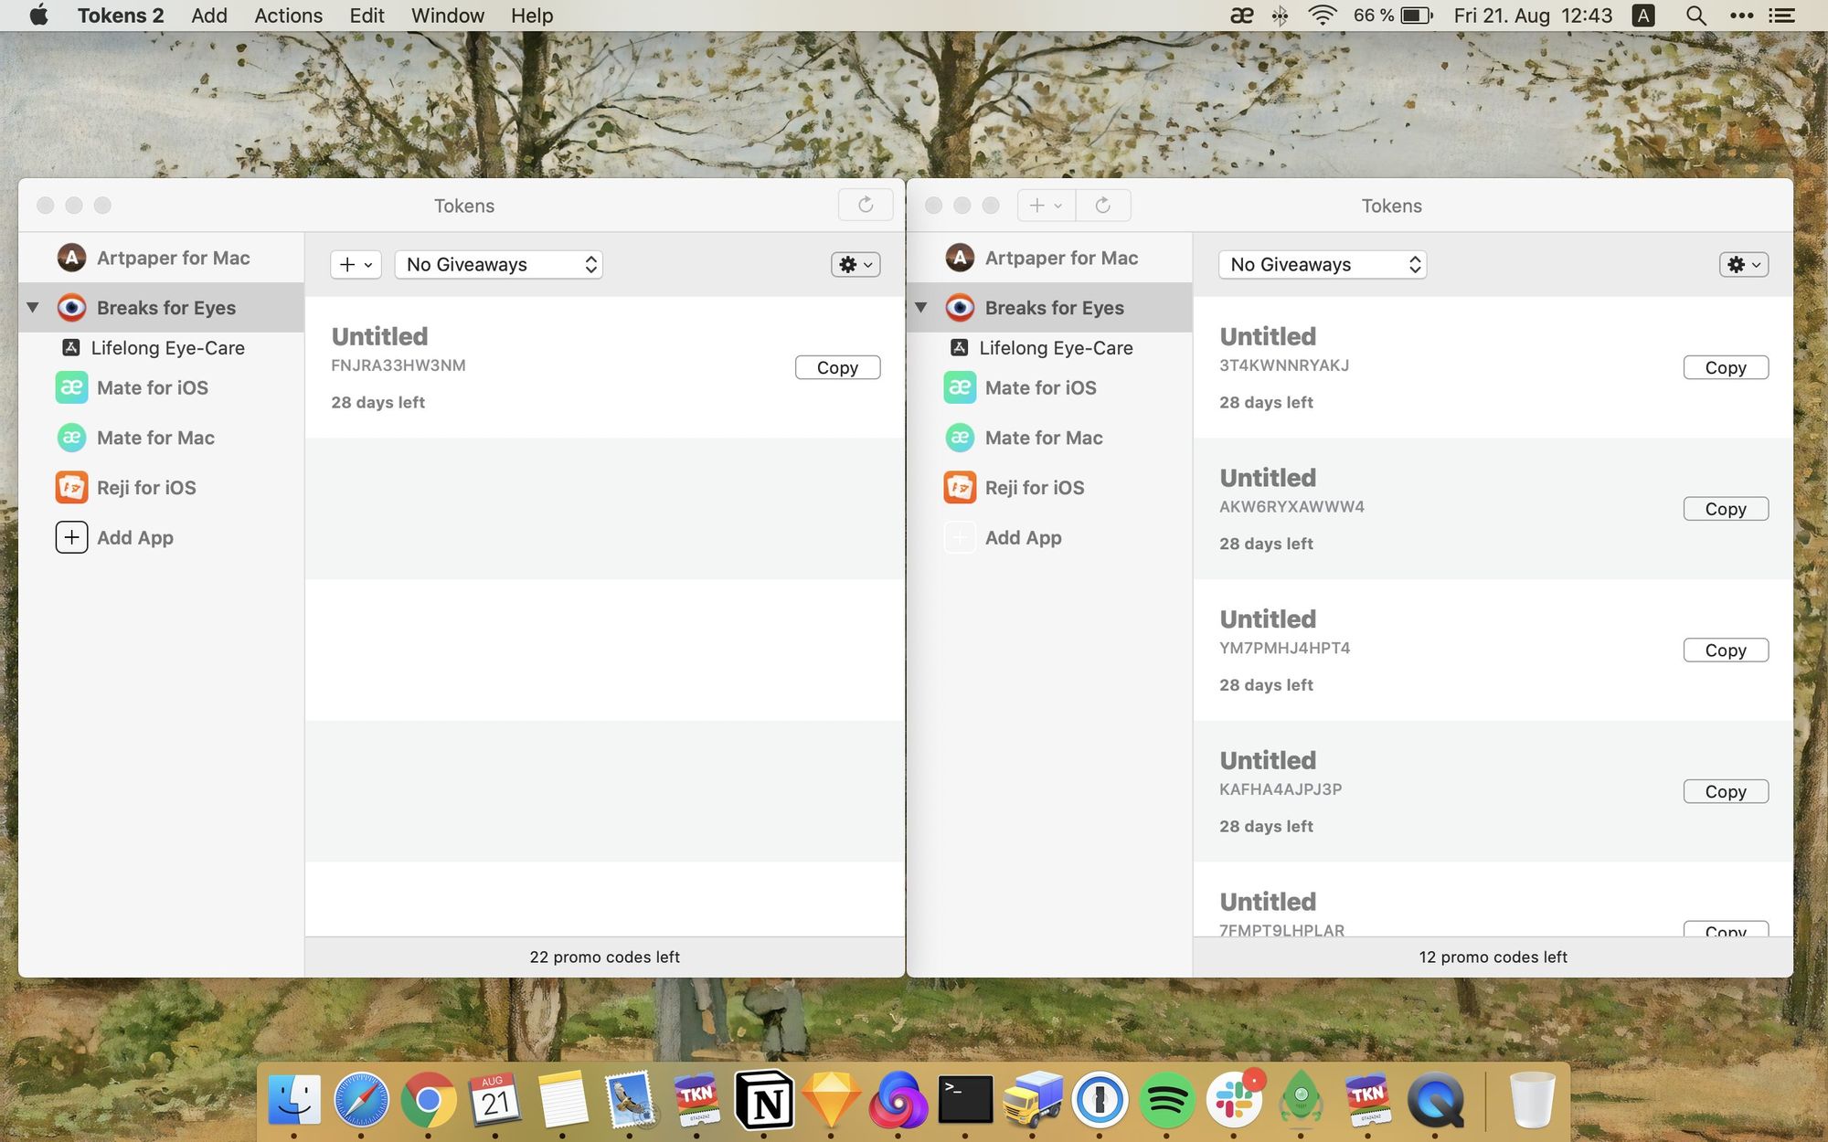Click the Mate ligature icon in menu bar
Image resolution: width=1828 pixels, height=1142 pixels.
pyautogui.click(x=1241, y=16)
